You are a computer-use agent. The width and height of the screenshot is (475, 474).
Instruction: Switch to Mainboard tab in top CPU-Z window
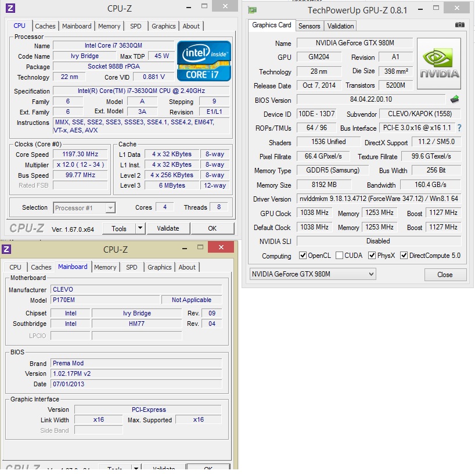[77, 26]
